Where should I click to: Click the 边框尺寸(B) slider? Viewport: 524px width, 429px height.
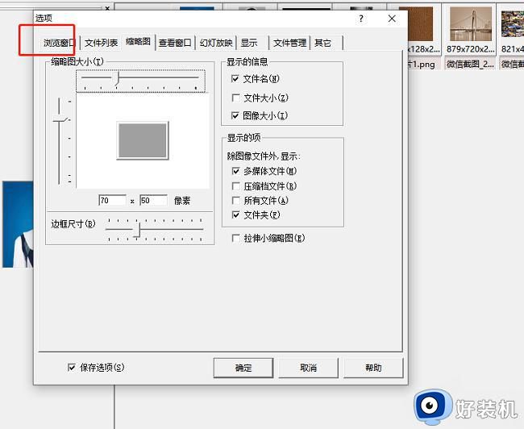(155, 229)
